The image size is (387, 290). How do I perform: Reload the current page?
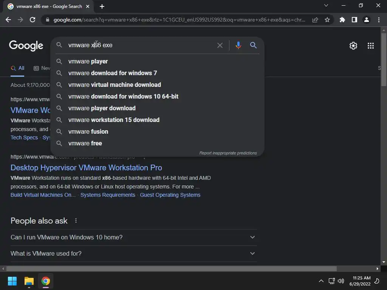tap(33, 20)
